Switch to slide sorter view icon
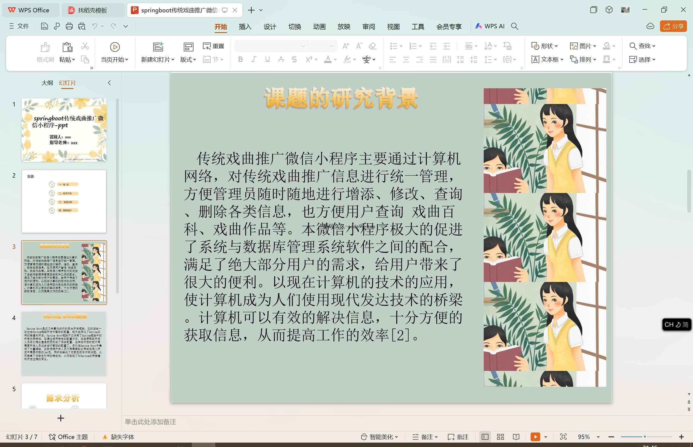Image resolution: width=693 pixels, height=447 pixels. click(501, 437)
